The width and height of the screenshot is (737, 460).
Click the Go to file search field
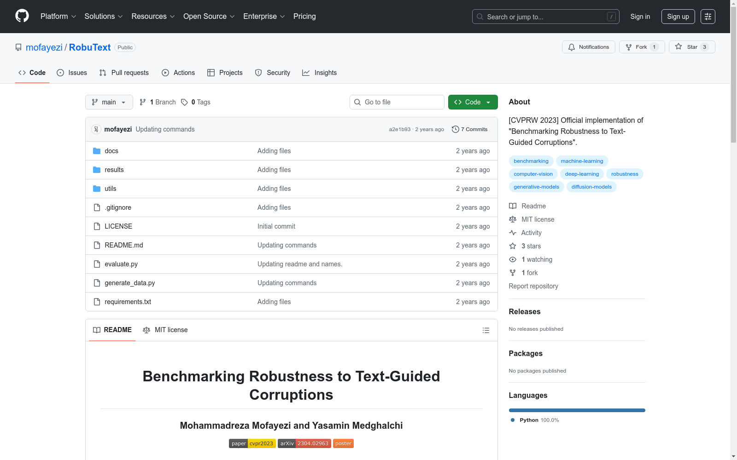402,102
